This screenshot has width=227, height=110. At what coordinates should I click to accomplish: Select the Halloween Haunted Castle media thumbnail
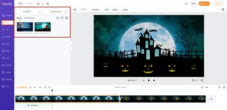[42, 27]
